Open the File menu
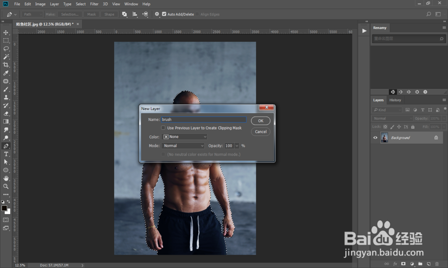 pyautogui.click(x=17, y=4)
